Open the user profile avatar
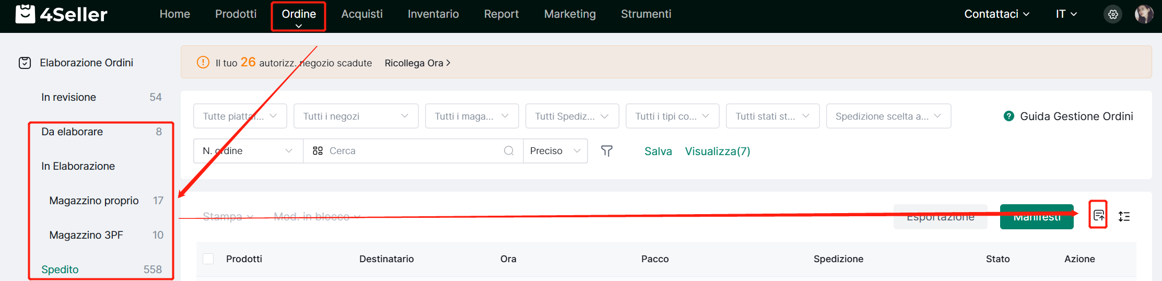The width and height of the screenshot is (1162, 281). click(1144, 14)
